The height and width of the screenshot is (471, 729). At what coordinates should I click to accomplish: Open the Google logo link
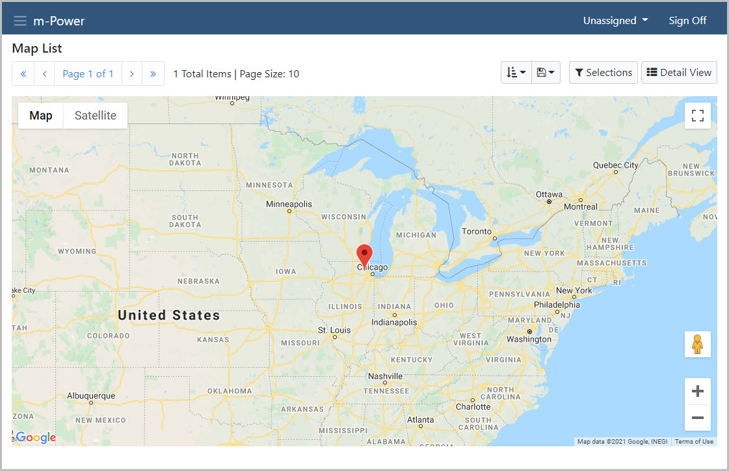tap(36, 437)
